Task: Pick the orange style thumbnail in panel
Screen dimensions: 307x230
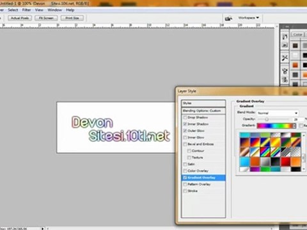Action: 295,65
